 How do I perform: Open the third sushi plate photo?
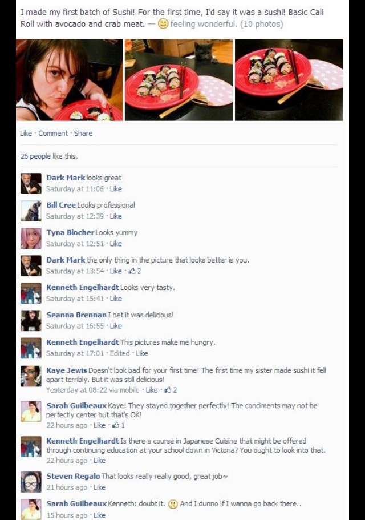pos(289,80)
